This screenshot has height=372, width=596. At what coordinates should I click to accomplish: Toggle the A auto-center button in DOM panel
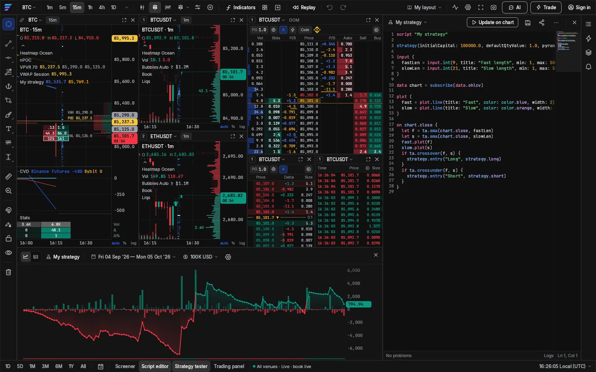tap(283, 30)
